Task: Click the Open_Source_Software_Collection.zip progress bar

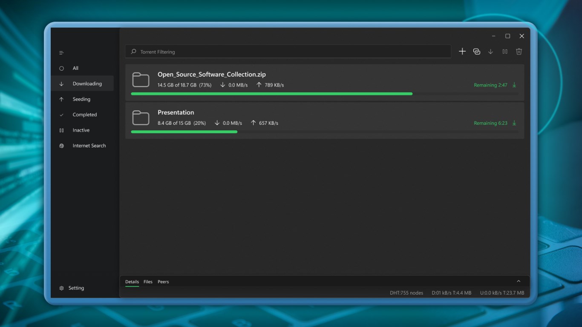Action: coord(325,94)
